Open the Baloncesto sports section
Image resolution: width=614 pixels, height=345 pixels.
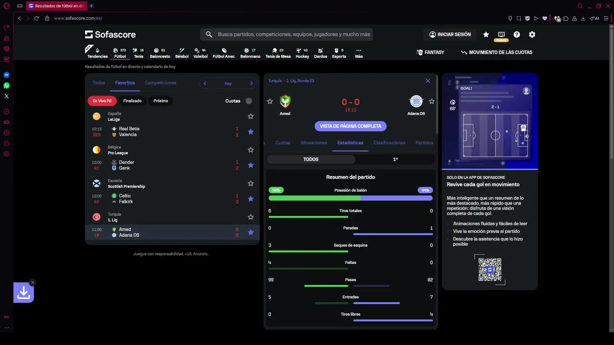pos(160,53)
